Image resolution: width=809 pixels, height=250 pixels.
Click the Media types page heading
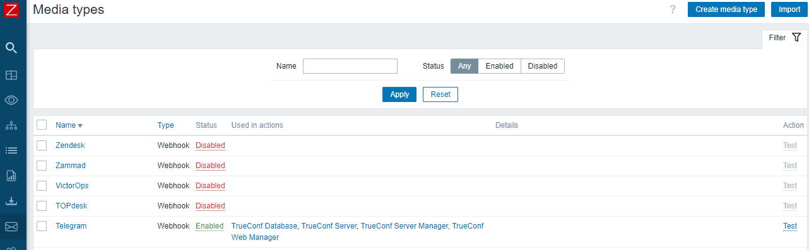(x=69, y=9)
